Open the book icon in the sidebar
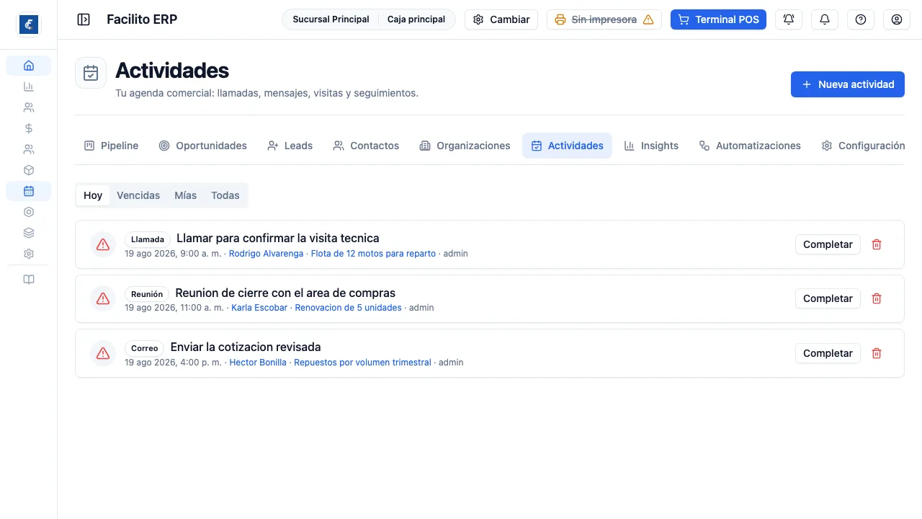 (x=29, y=280)
